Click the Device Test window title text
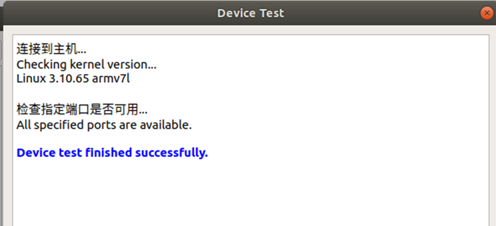The image size is (496, 226). pos(251,13)
